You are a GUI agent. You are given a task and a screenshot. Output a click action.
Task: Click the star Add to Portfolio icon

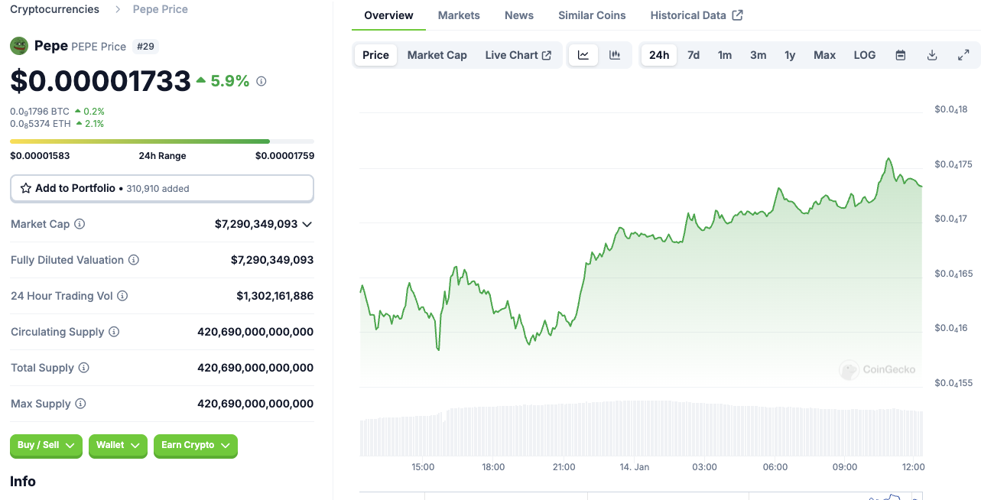26,188
